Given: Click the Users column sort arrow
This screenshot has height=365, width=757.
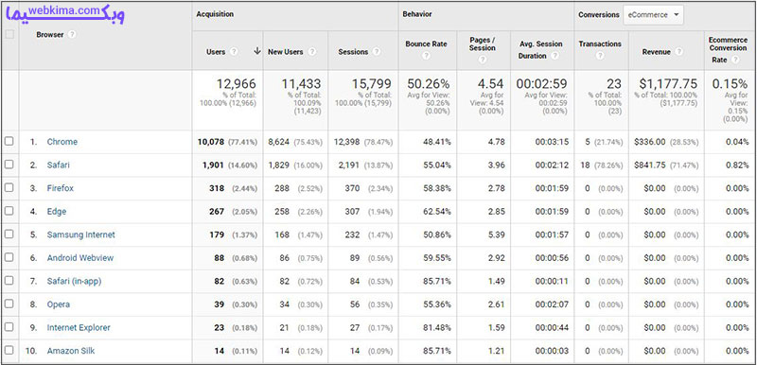Looking at the screenshot, I should pos(256,51).
